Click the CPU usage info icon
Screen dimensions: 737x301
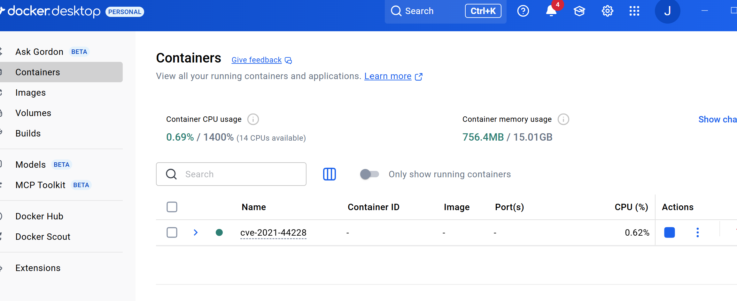[253, 119]
